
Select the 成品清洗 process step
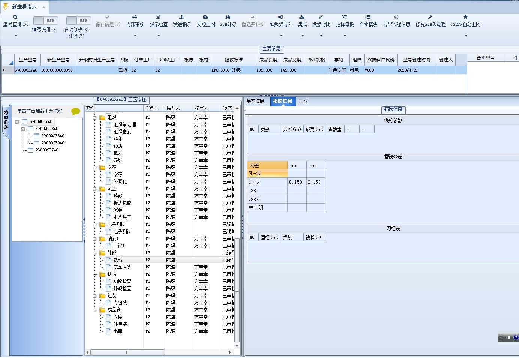pyautogui.click(x=122, y=267)
